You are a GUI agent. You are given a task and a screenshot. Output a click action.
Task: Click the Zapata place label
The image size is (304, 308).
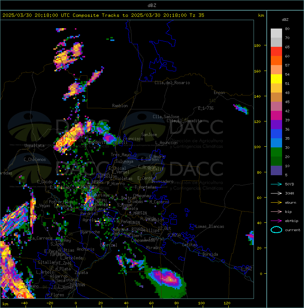pos(81,273)
